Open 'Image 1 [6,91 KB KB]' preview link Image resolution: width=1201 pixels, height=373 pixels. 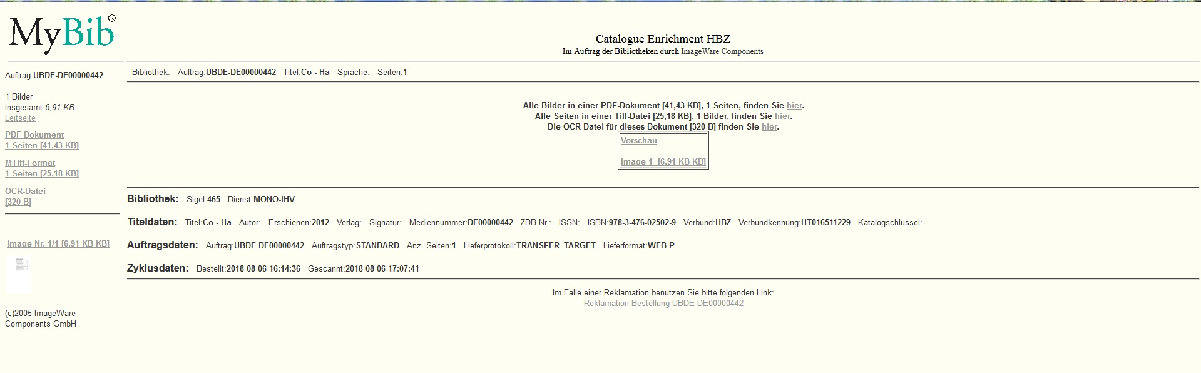click(x=663, y=162)
